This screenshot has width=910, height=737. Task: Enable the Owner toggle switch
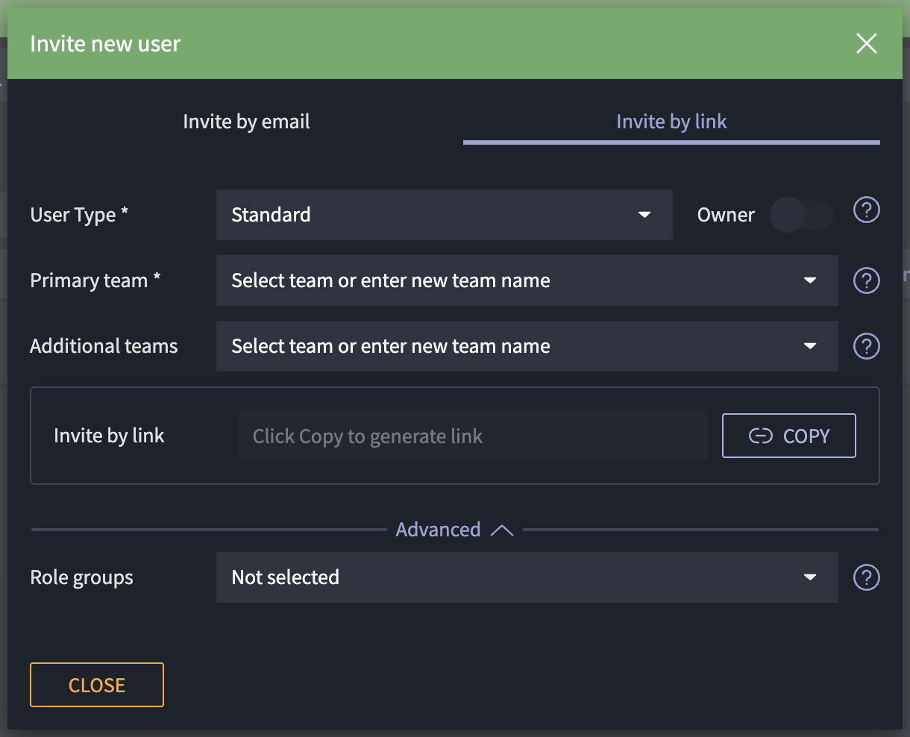point(802,215)
